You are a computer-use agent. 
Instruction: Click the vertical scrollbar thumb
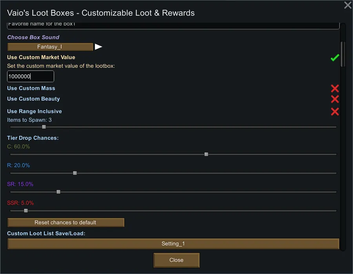tap(343, 54)
